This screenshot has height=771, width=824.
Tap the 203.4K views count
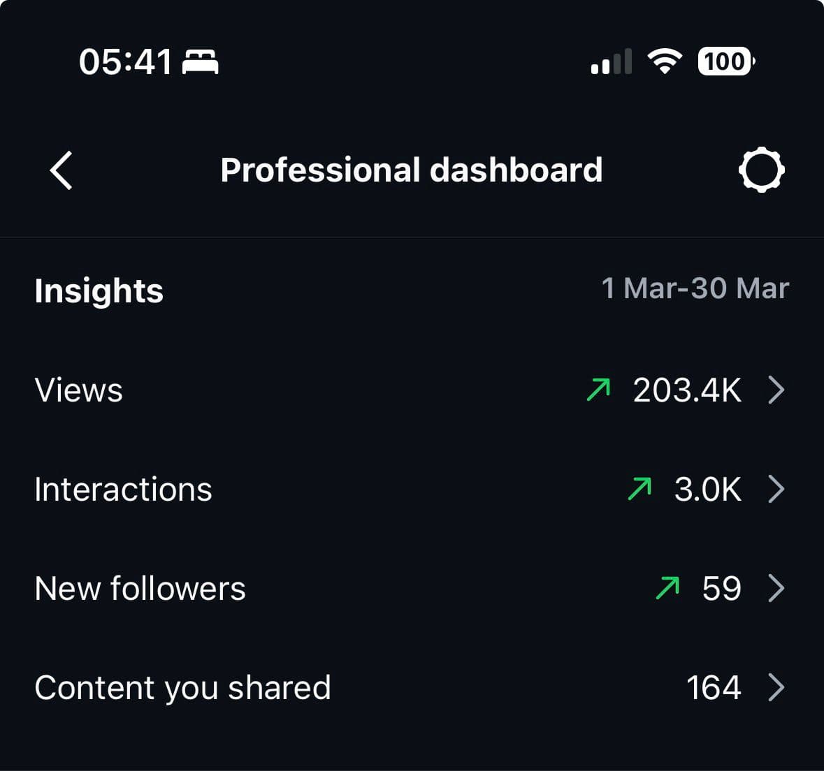687,390
